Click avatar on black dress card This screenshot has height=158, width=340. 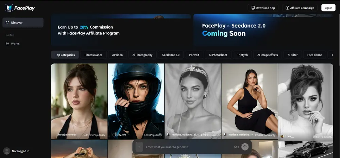225,135
